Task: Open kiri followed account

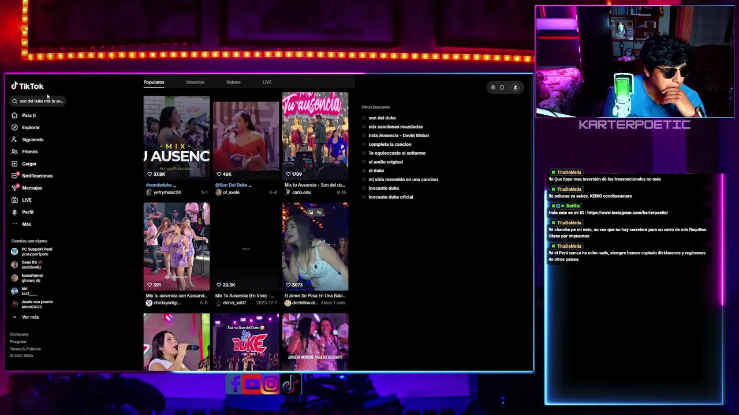Action: (x=24, y=291)
